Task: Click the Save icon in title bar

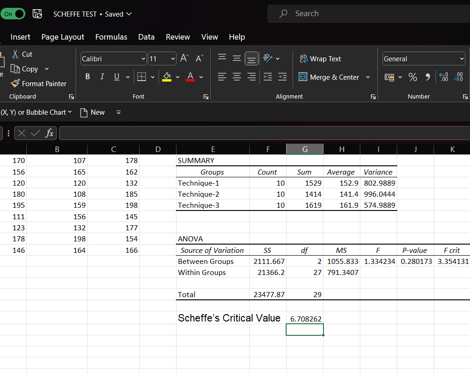Action: pos(37,14)
